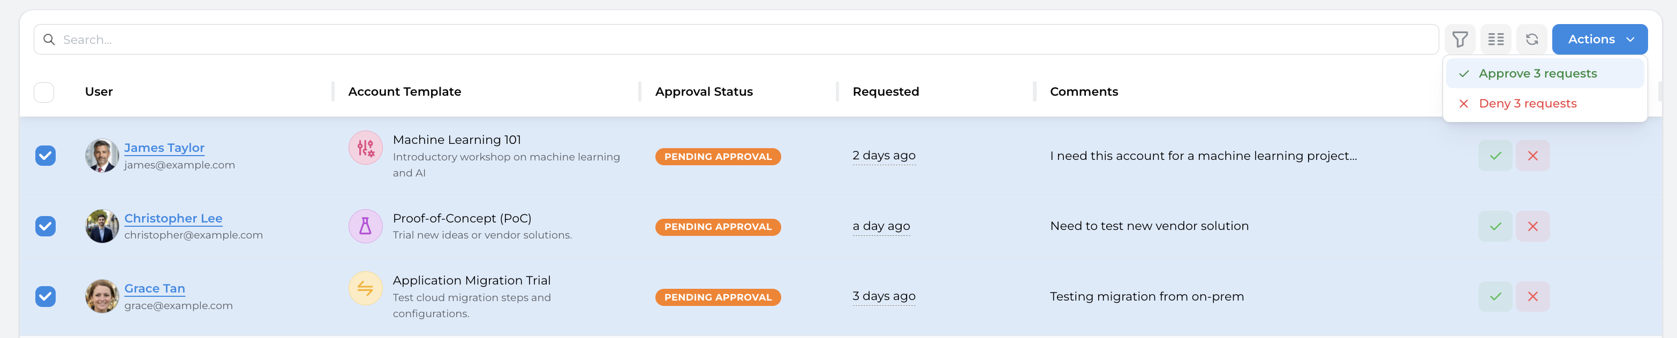Screen dimensions: 1677x338
Task: Collapse the Actions dropdown button
Action: click(1599, 40)
